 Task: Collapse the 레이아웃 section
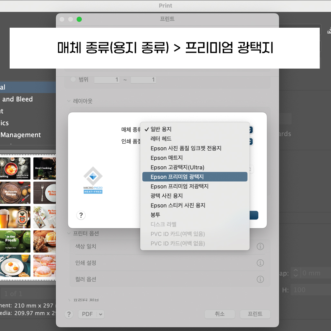point(69,101)
